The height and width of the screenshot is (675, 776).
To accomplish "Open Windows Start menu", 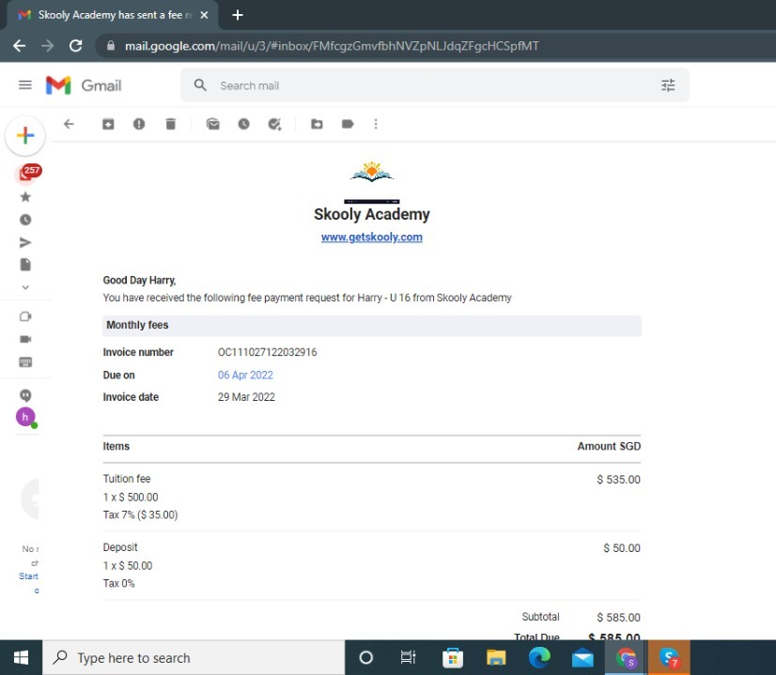I will click(x=21, y=658).
